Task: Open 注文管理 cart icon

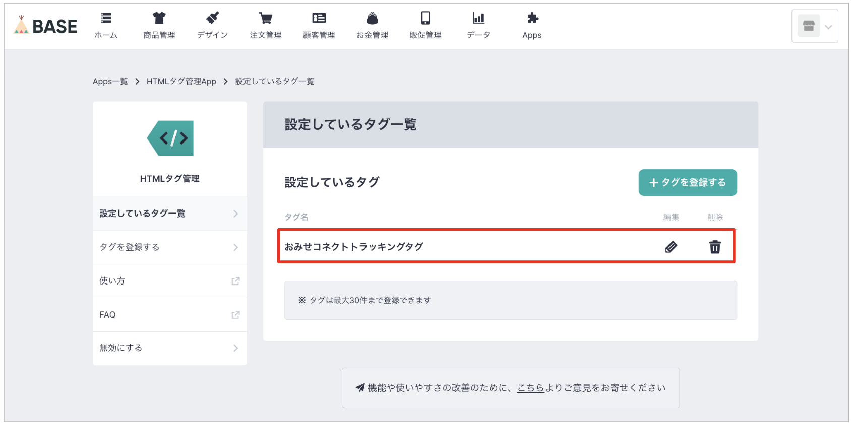Action: coord(266,18)
